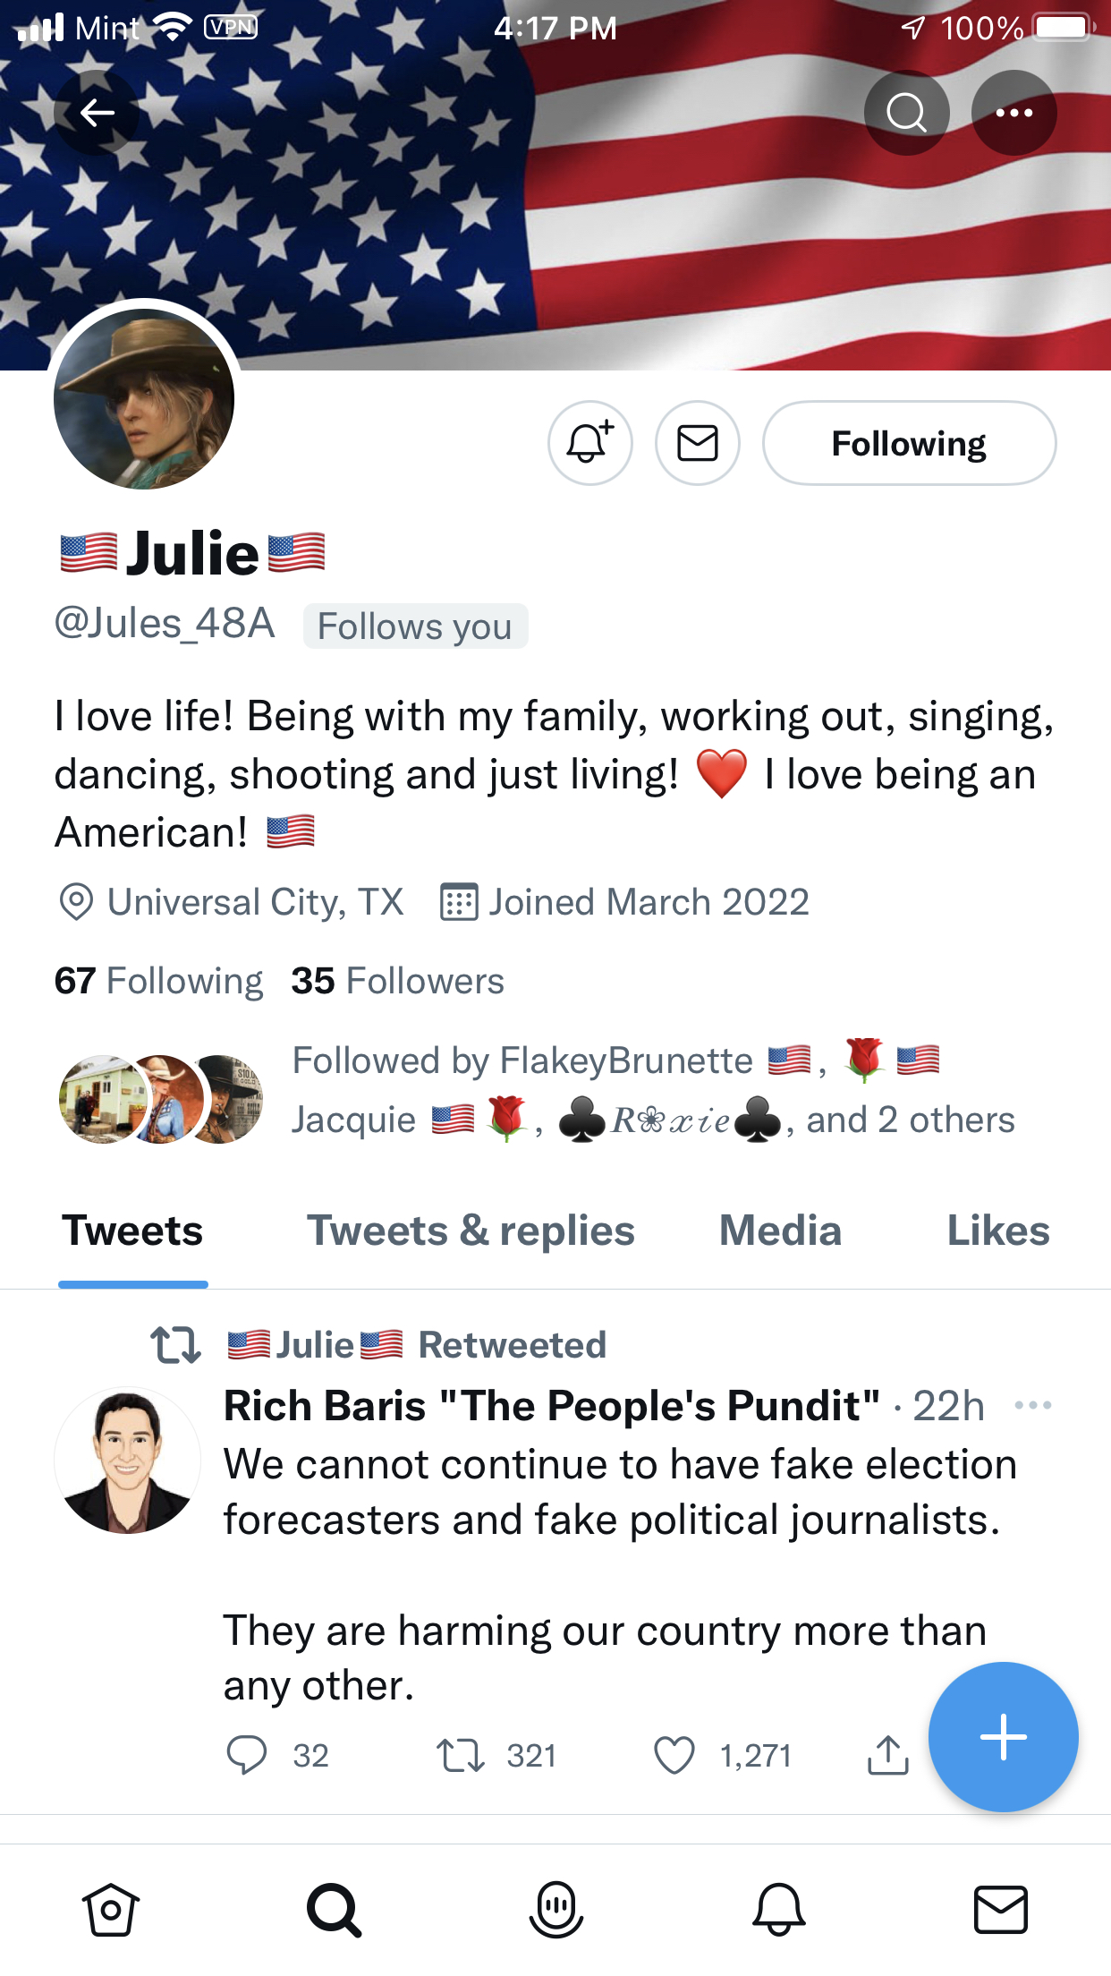Open the three-dot profile options menu
The height and width of the screenshot is (1976, 1111).
(1013, 113)
